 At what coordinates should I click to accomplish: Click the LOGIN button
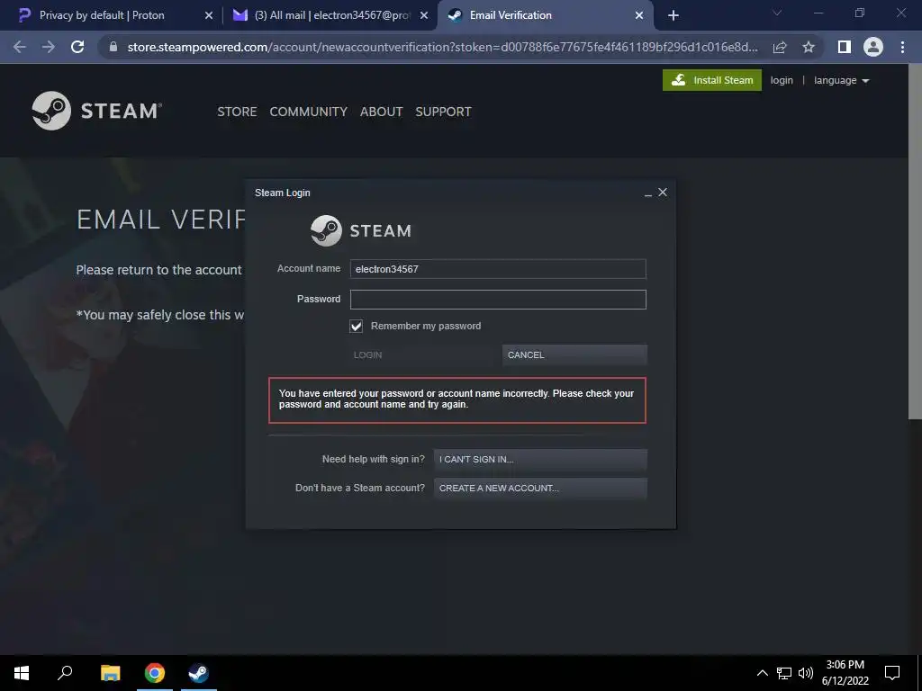click(422, 354)
